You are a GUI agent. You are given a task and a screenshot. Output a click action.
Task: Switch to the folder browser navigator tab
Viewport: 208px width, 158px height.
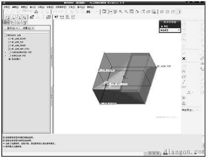[x=18, y=23]
